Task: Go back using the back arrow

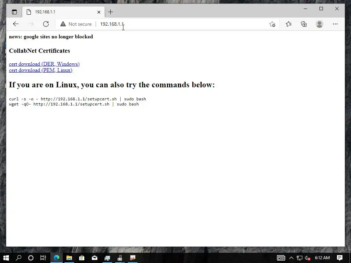Action: 16,24
